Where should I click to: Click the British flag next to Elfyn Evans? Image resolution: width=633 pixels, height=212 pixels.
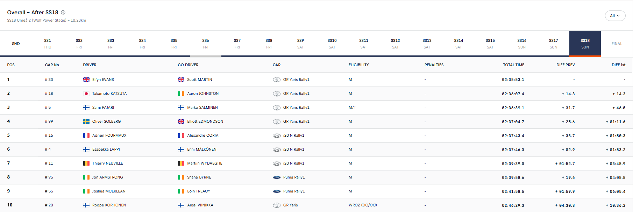86,80
